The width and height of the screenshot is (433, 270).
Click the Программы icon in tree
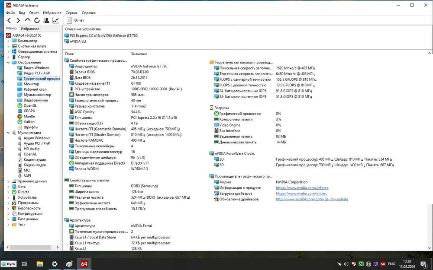(x=14, y=203)
